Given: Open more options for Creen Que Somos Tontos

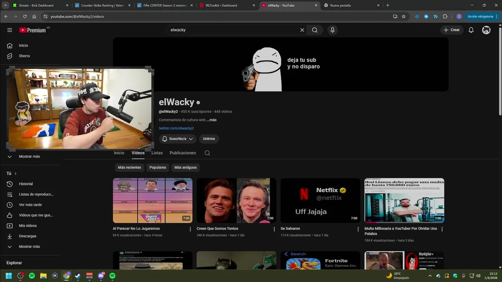Looking at the screenshot, I should pos(274,229).
